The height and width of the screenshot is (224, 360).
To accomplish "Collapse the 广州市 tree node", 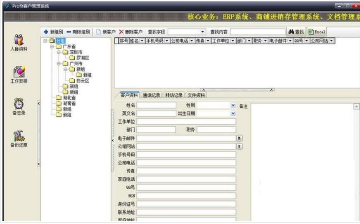I will click(x=59, y=63).
